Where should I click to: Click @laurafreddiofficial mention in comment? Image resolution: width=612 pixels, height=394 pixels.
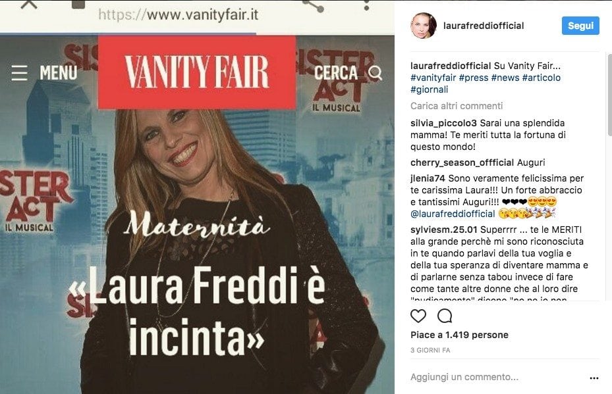tap(453, 214)
